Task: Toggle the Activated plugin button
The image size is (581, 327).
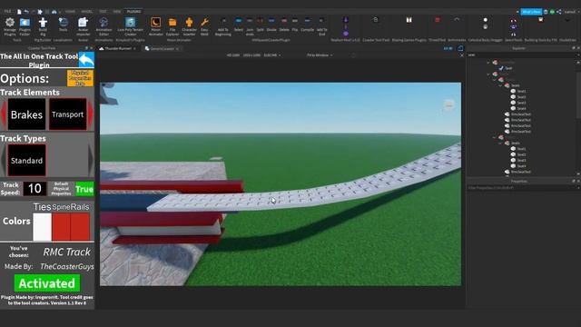Action: point(47,283)
